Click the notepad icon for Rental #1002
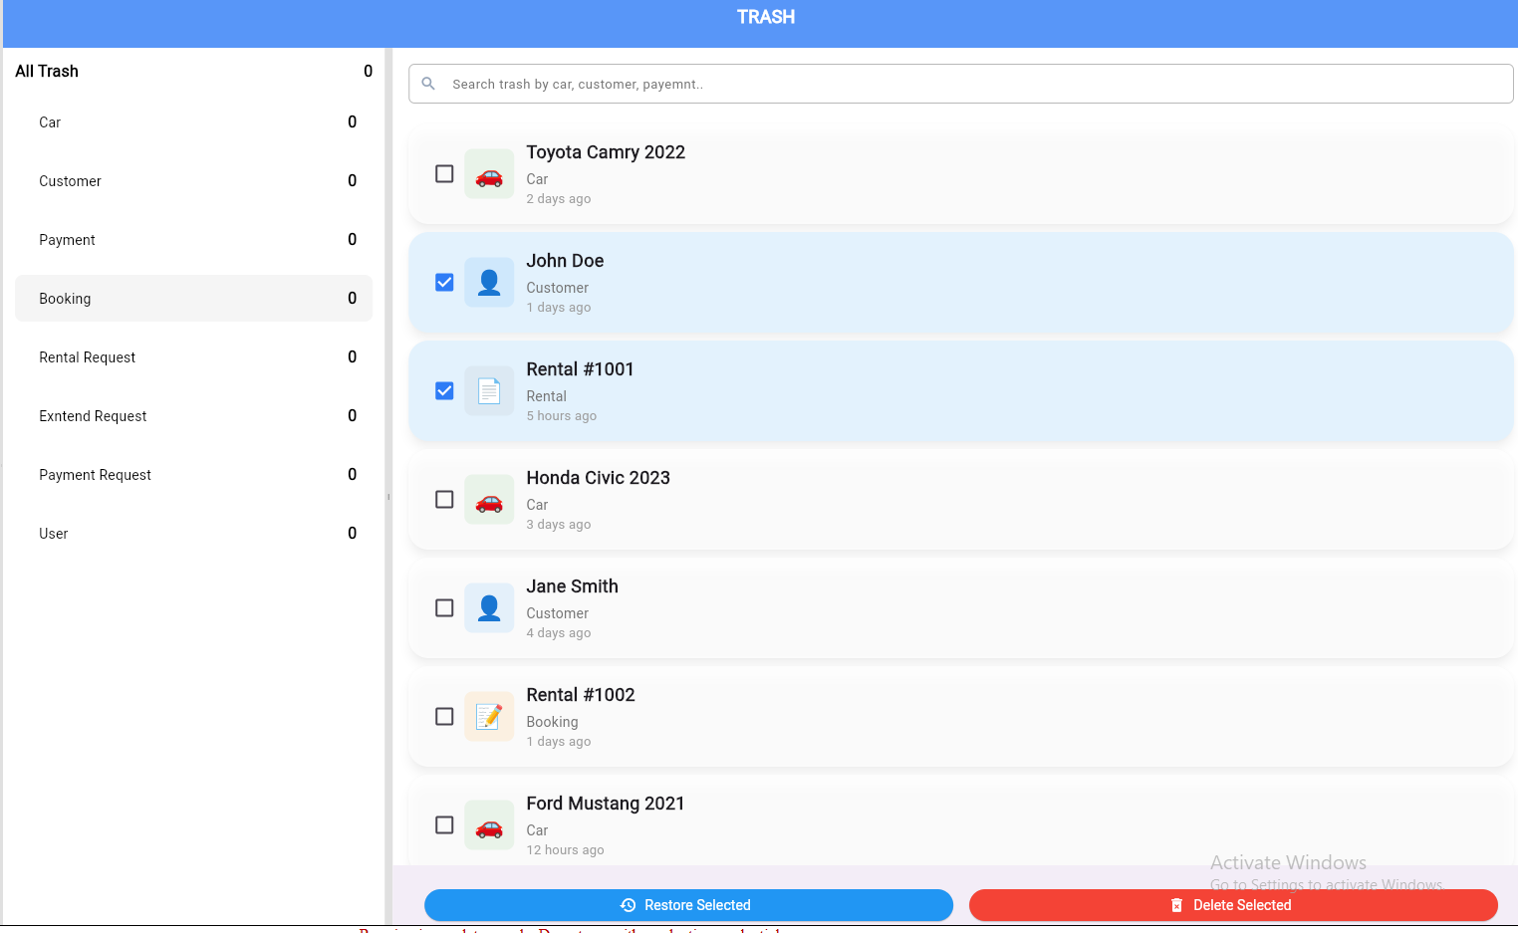The width and height of the screenshot is (1518, 933). (489, 717)
